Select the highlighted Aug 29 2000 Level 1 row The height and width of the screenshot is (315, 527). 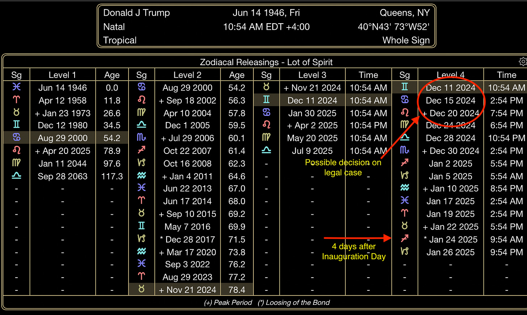pos(65,138)
